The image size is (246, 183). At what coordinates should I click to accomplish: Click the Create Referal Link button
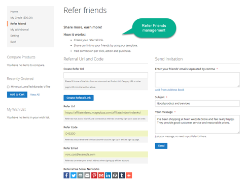pyautogui.click(x=79, y=98)
